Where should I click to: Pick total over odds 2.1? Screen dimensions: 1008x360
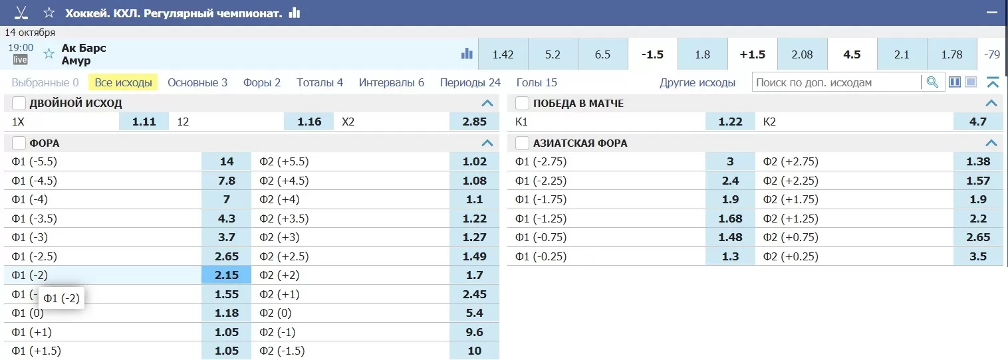coord(902,54)
